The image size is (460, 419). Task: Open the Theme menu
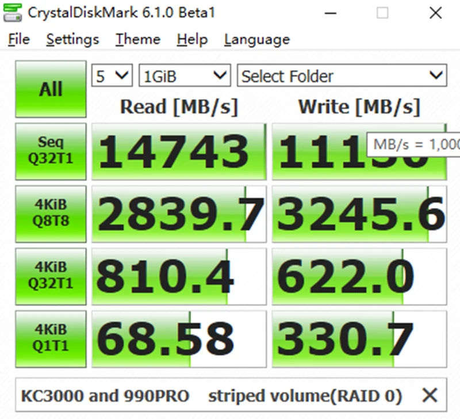(x=137, y=40)
